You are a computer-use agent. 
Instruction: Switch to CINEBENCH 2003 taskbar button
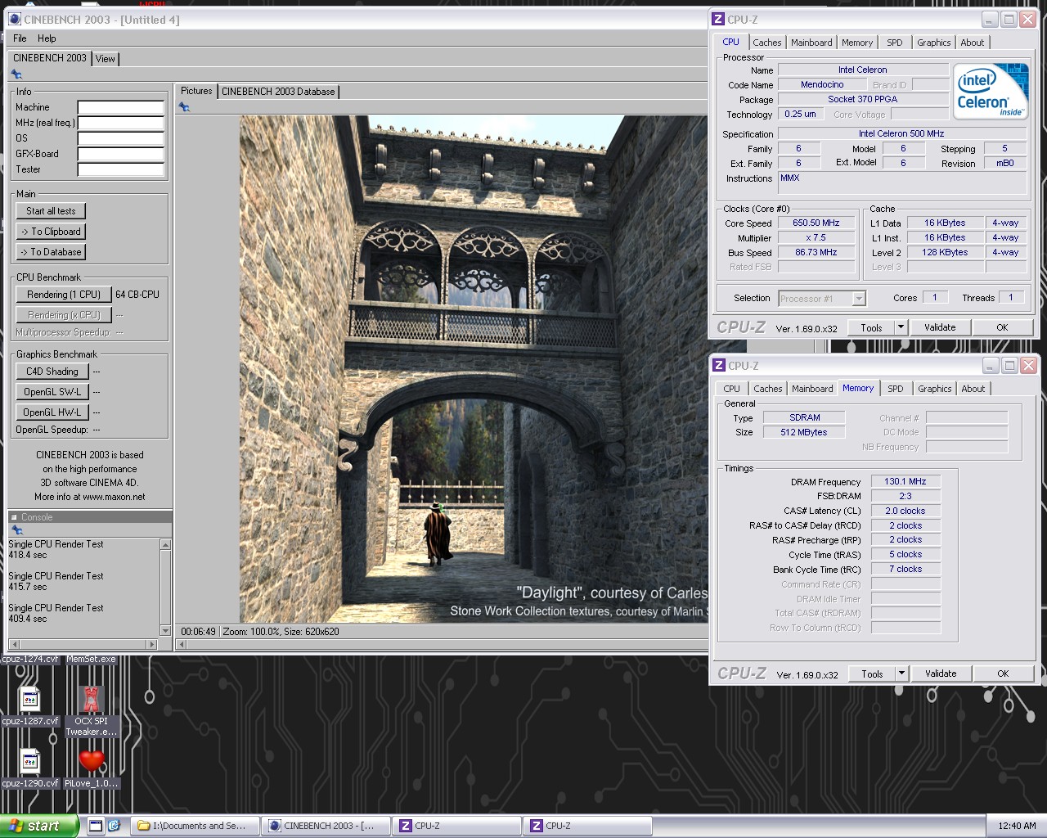tap(326, 826)
